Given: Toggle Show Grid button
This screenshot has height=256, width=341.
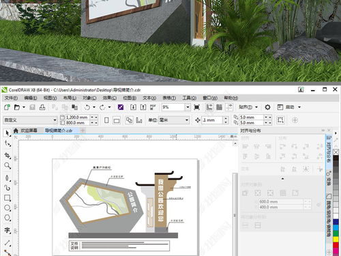Looking at the screenshot, I should (x=219, y=107).
